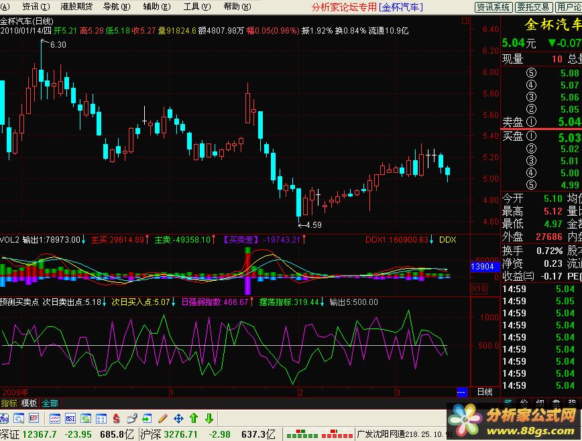Click the 摆荡指标:319.44 value

[x=289, y=302]
